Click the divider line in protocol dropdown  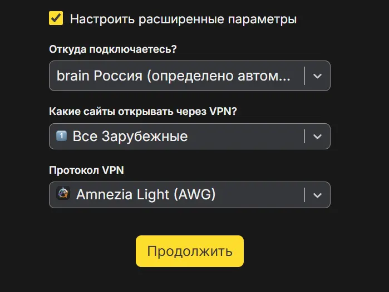coord(304,195)
